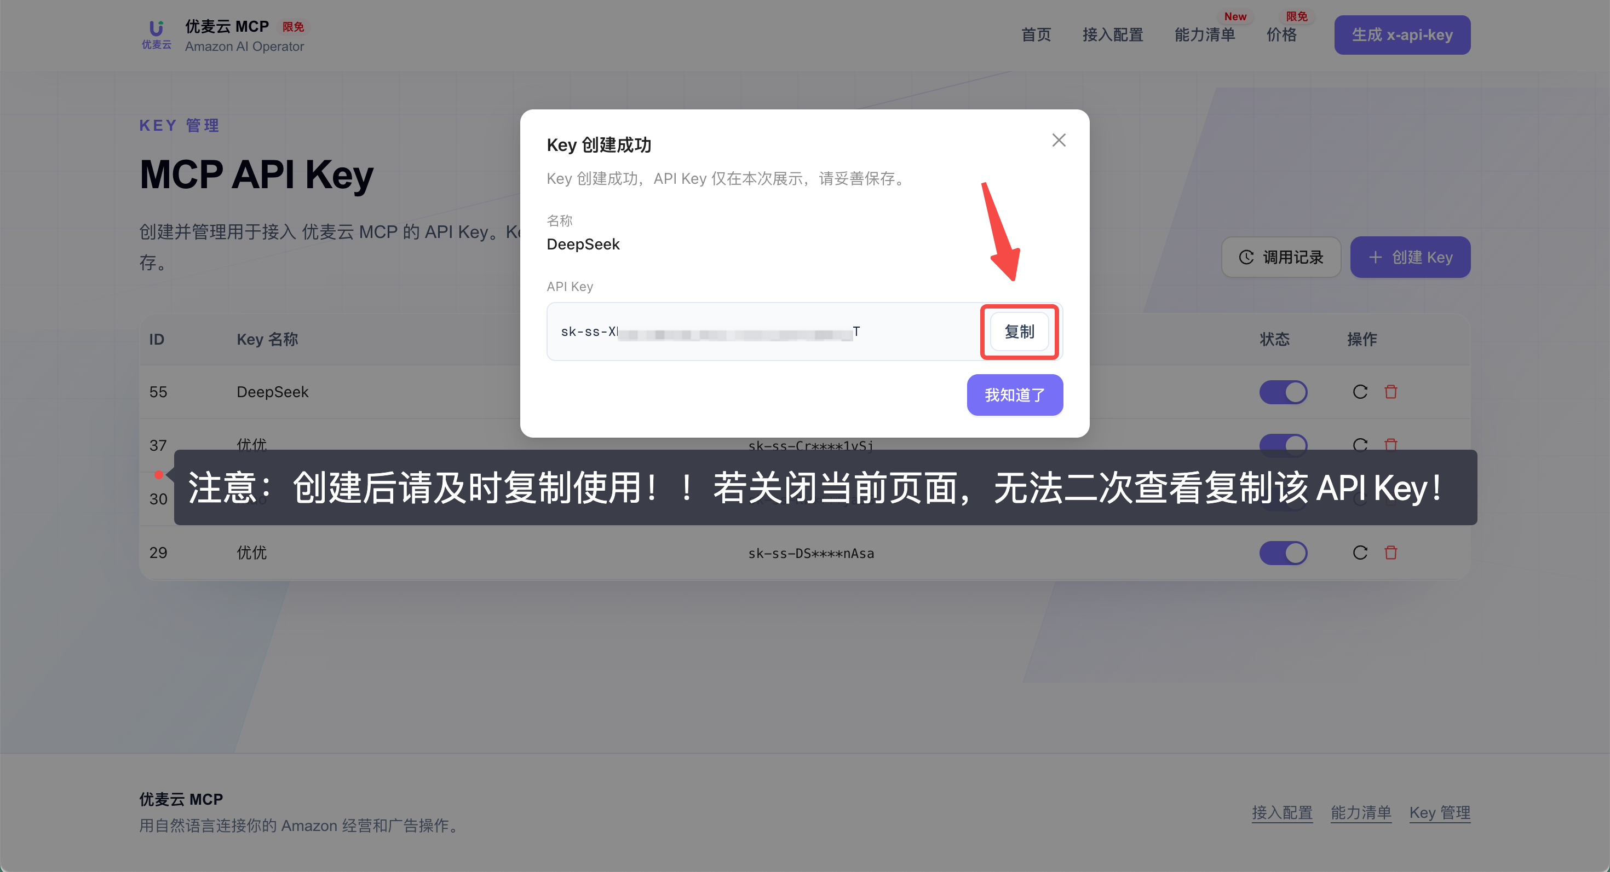Regenerate the DeepSeek key with refresh icon
The image size is (1610, 872).
pyautogui.click(x=1359, y=392)
